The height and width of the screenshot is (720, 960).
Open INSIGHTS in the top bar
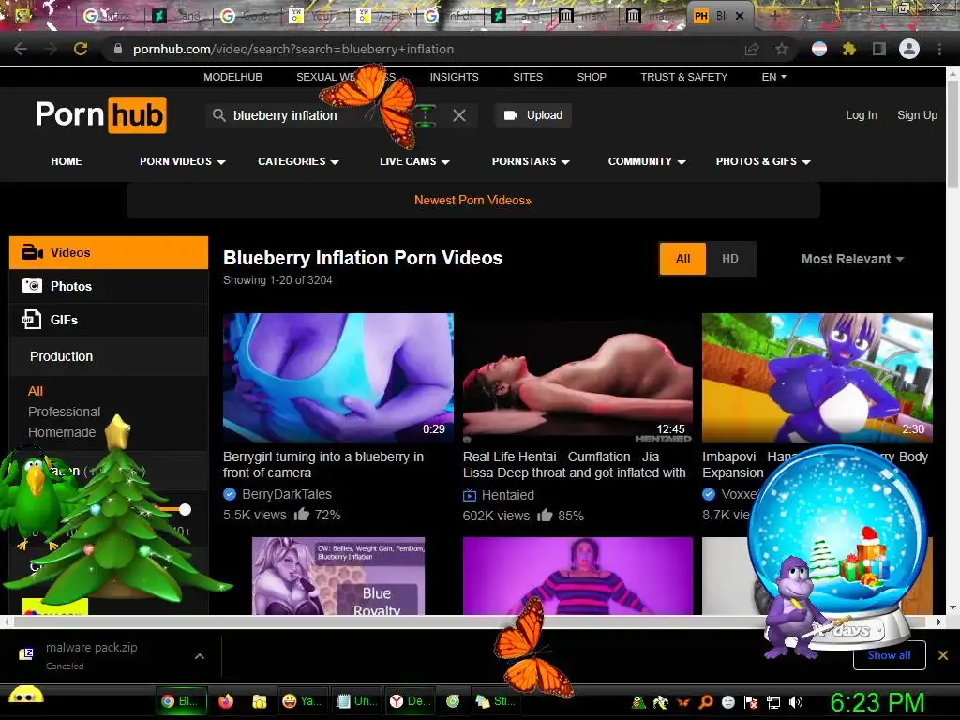(455, 77)
